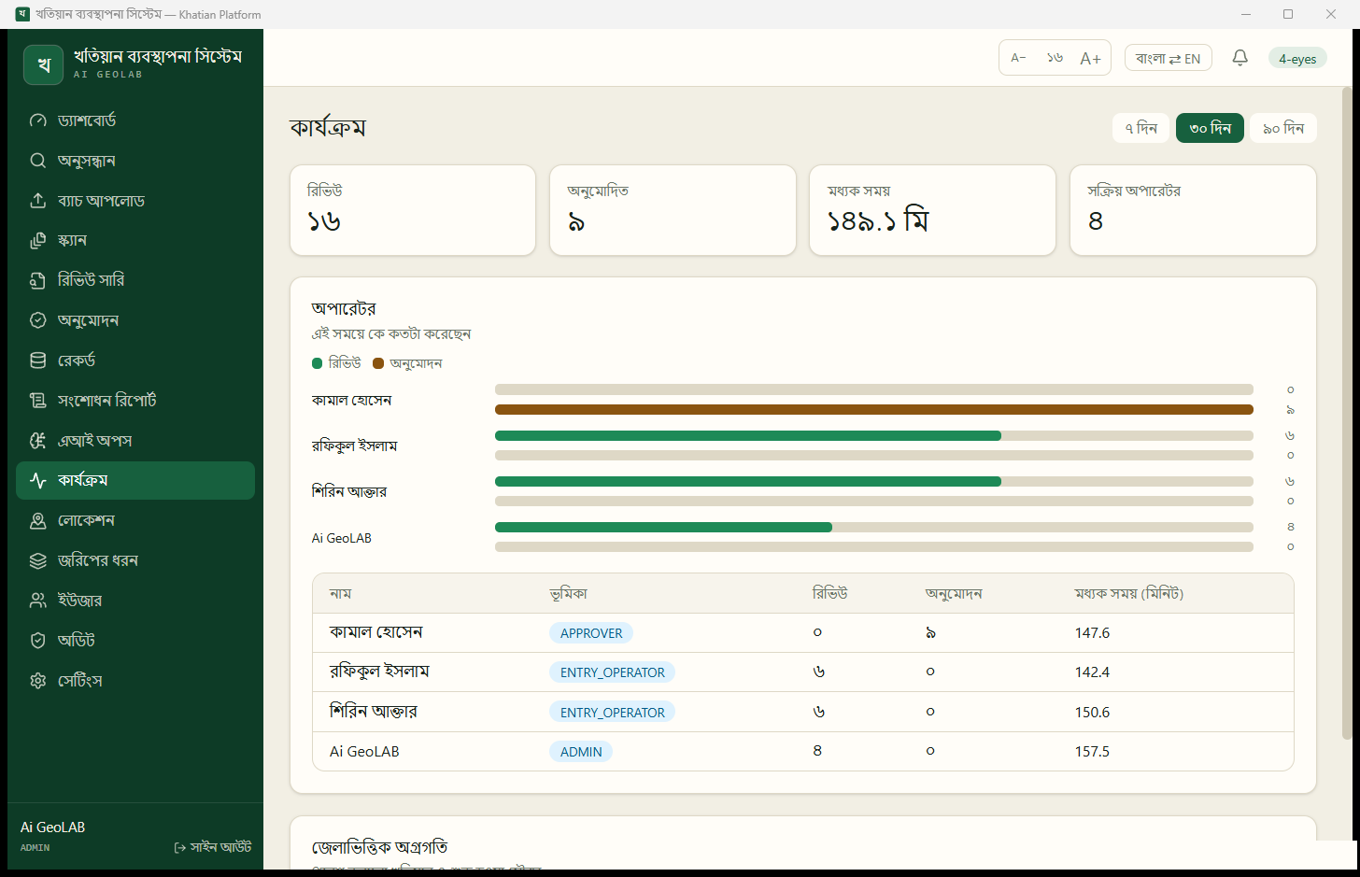Open the ইউজার users icon

38,601
